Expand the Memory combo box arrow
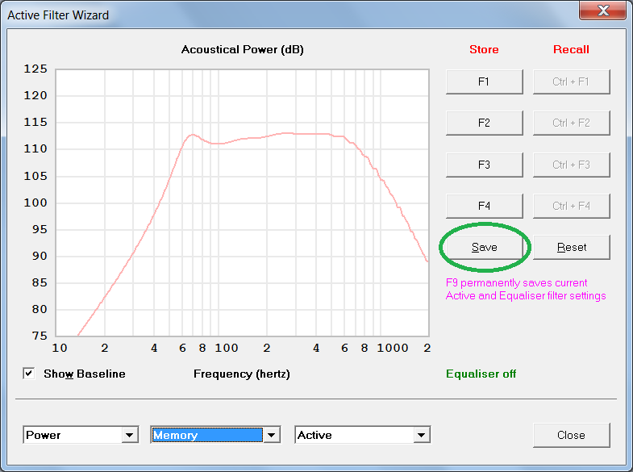 click(271, 435)
